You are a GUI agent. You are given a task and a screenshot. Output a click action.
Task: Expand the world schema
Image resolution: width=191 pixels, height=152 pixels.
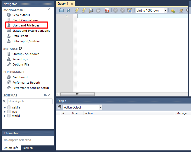tap(4, 116)
